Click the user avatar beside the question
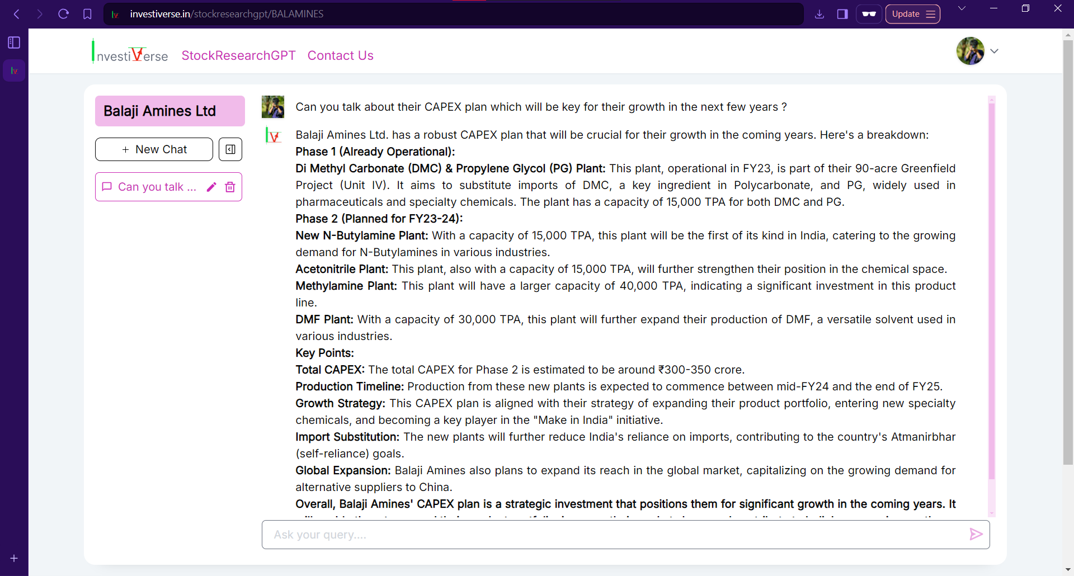This screenshot has height=576, width=1074. pos(273,107)
